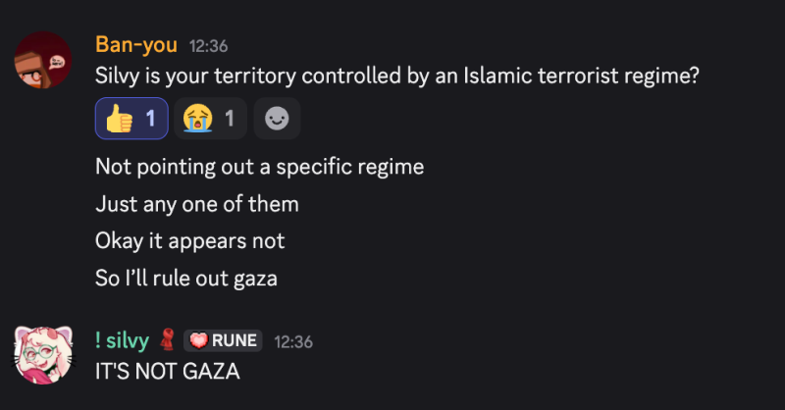Click the heart icon in the RUNE tag

[x=197, y=340]
